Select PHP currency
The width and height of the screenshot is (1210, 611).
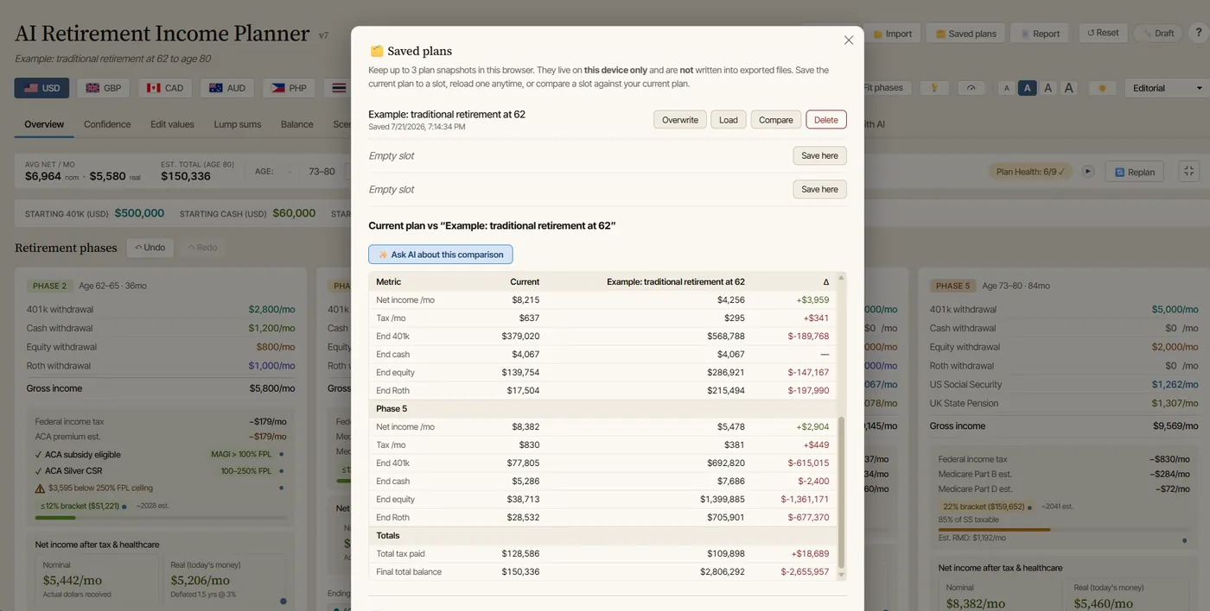coord(289,88)
